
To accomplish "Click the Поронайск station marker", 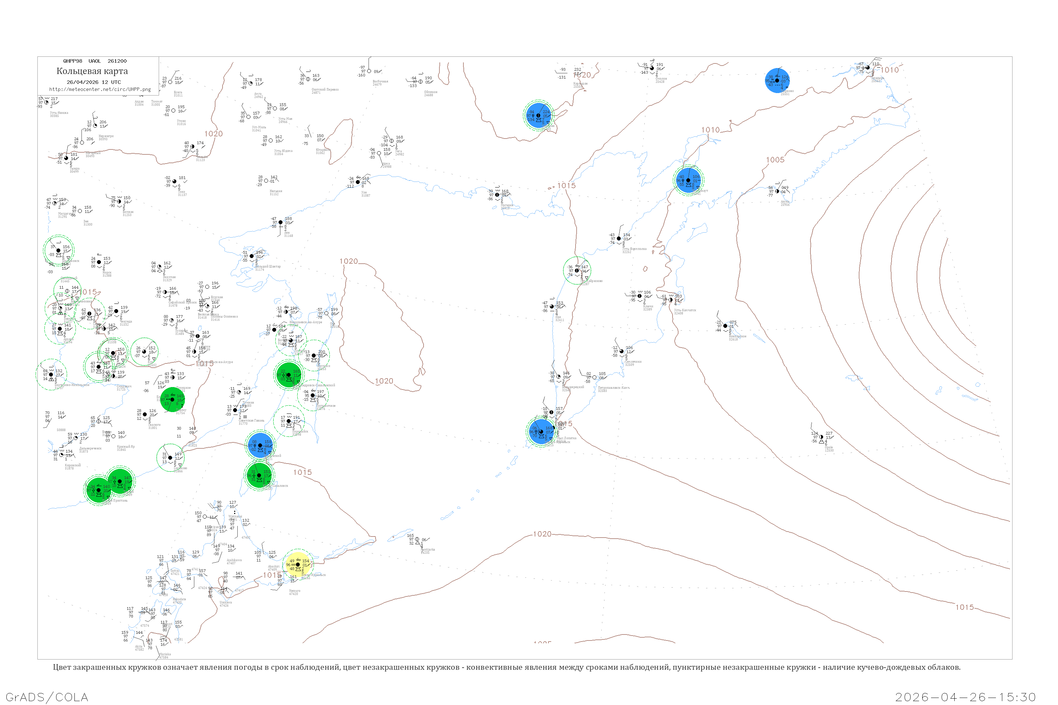I will click(x=288, y=421).
